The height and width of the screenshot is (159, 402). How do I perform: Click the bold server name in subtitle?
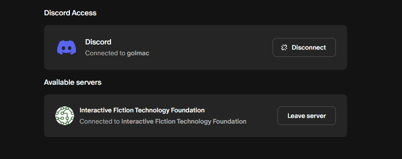point(184,121)
